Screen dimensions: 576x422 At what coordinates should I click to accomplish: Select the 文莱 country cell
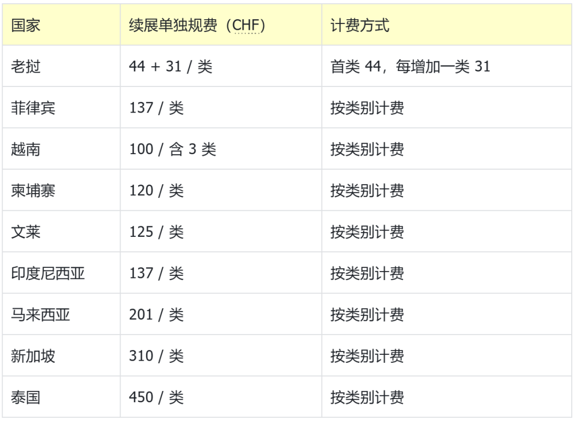point(61,232)
